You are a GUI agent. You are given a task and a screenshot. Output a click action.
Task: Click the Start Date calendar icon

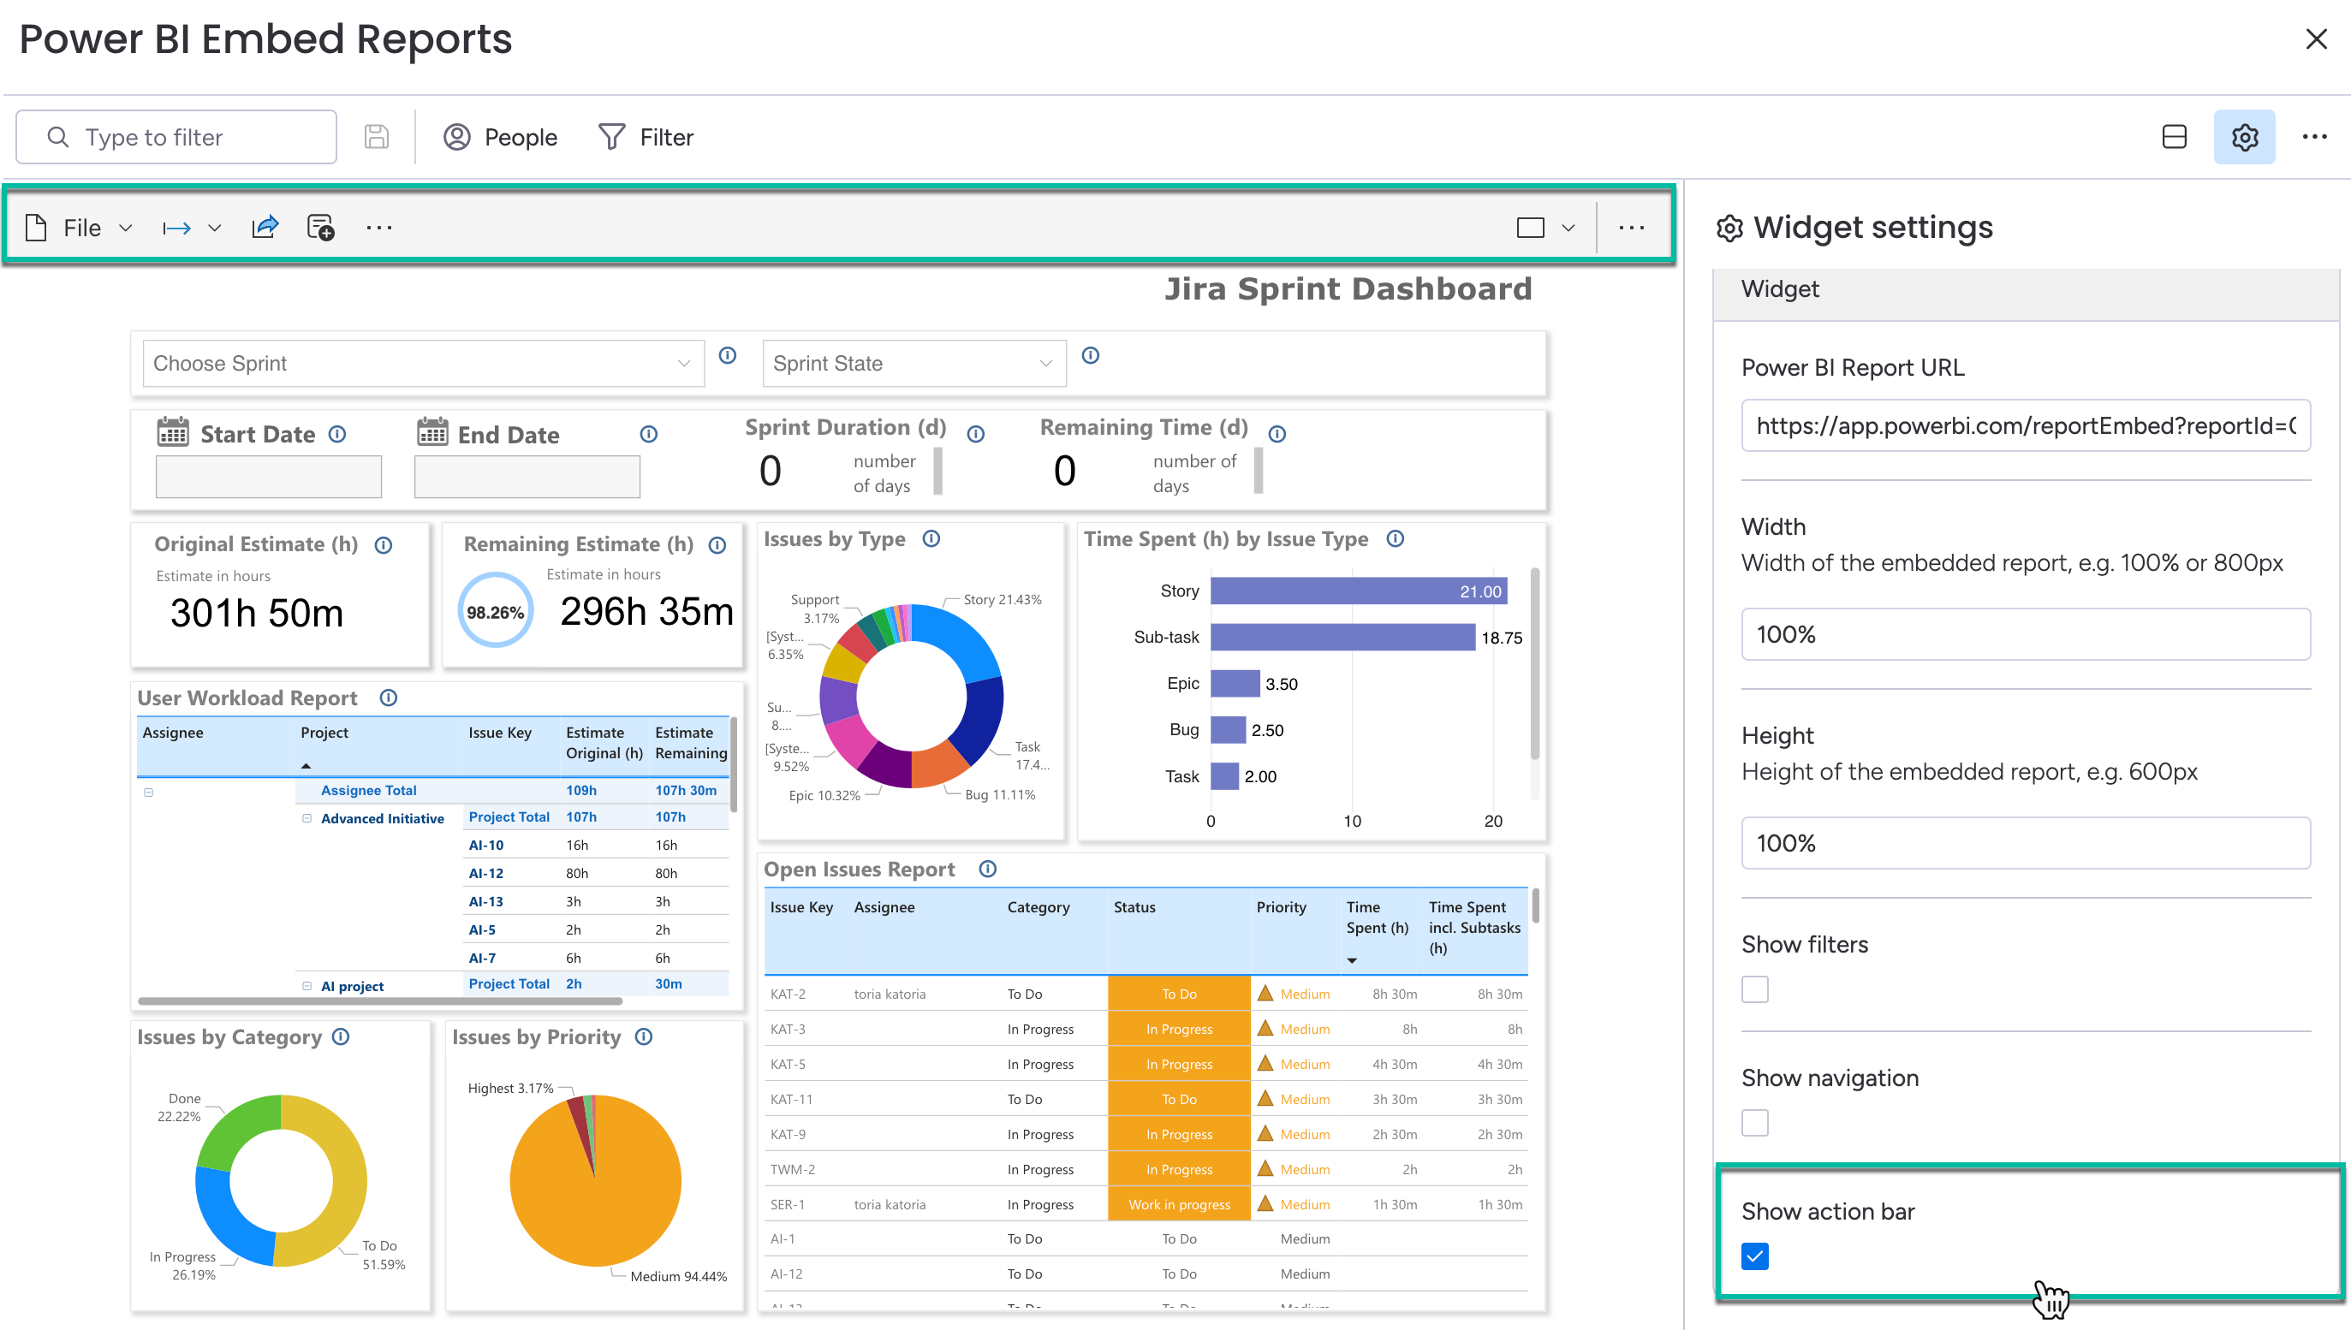[x=173, y=433]
